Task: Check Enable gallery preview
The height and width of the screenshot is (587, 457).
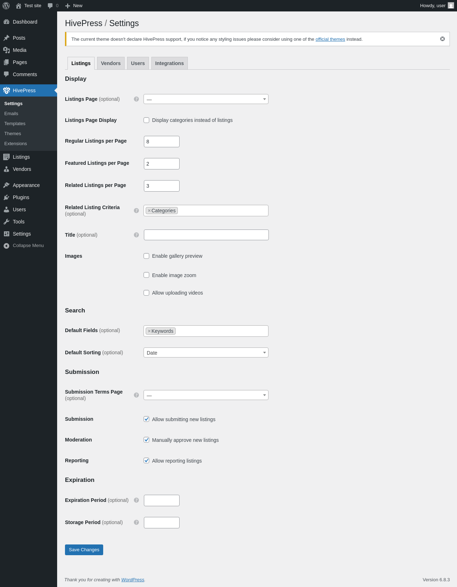Action: [146, 256]
